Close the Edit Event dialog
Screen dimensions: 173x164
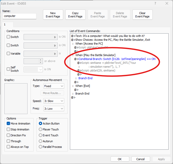click(167, 4)
